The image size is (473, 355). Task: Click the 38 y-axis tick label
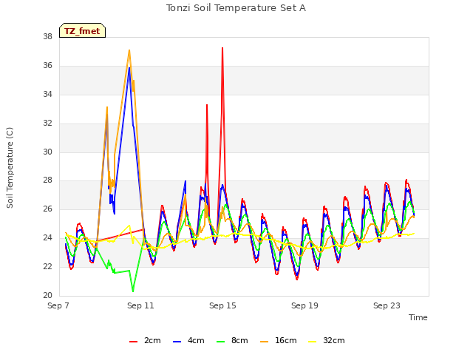click(x=47, y=36)
